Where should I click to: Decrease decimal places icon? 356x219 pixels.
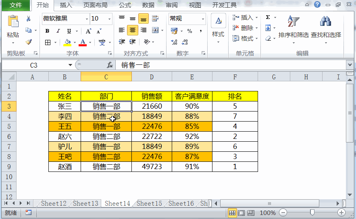[185, 42]
